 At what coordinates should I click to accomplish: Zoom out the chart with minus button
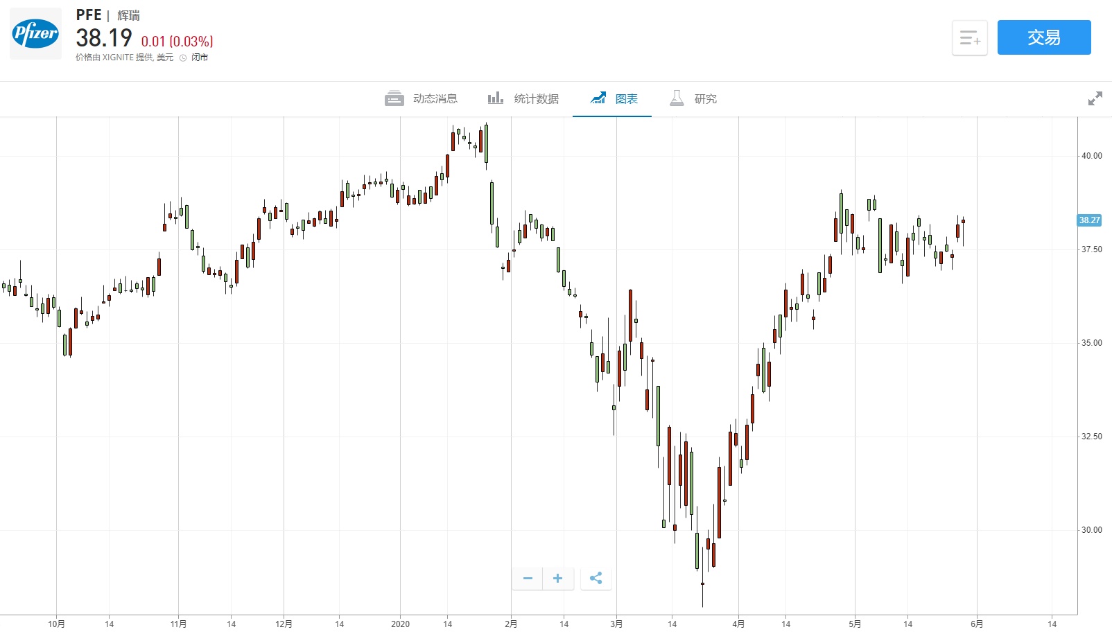point(528,578)
